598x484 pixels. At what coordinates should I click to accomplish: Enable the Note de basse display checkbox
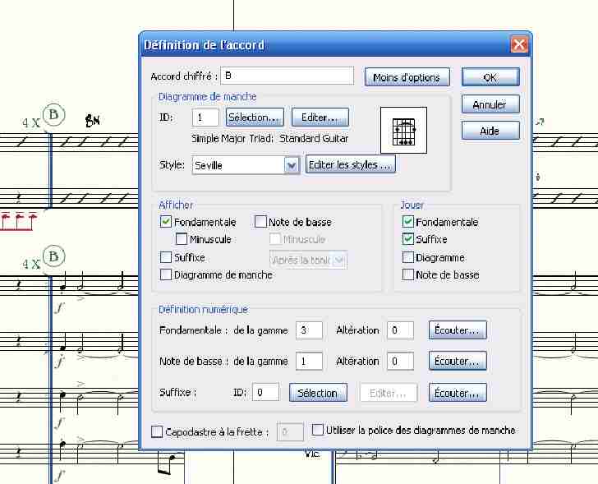pos(260,222)
